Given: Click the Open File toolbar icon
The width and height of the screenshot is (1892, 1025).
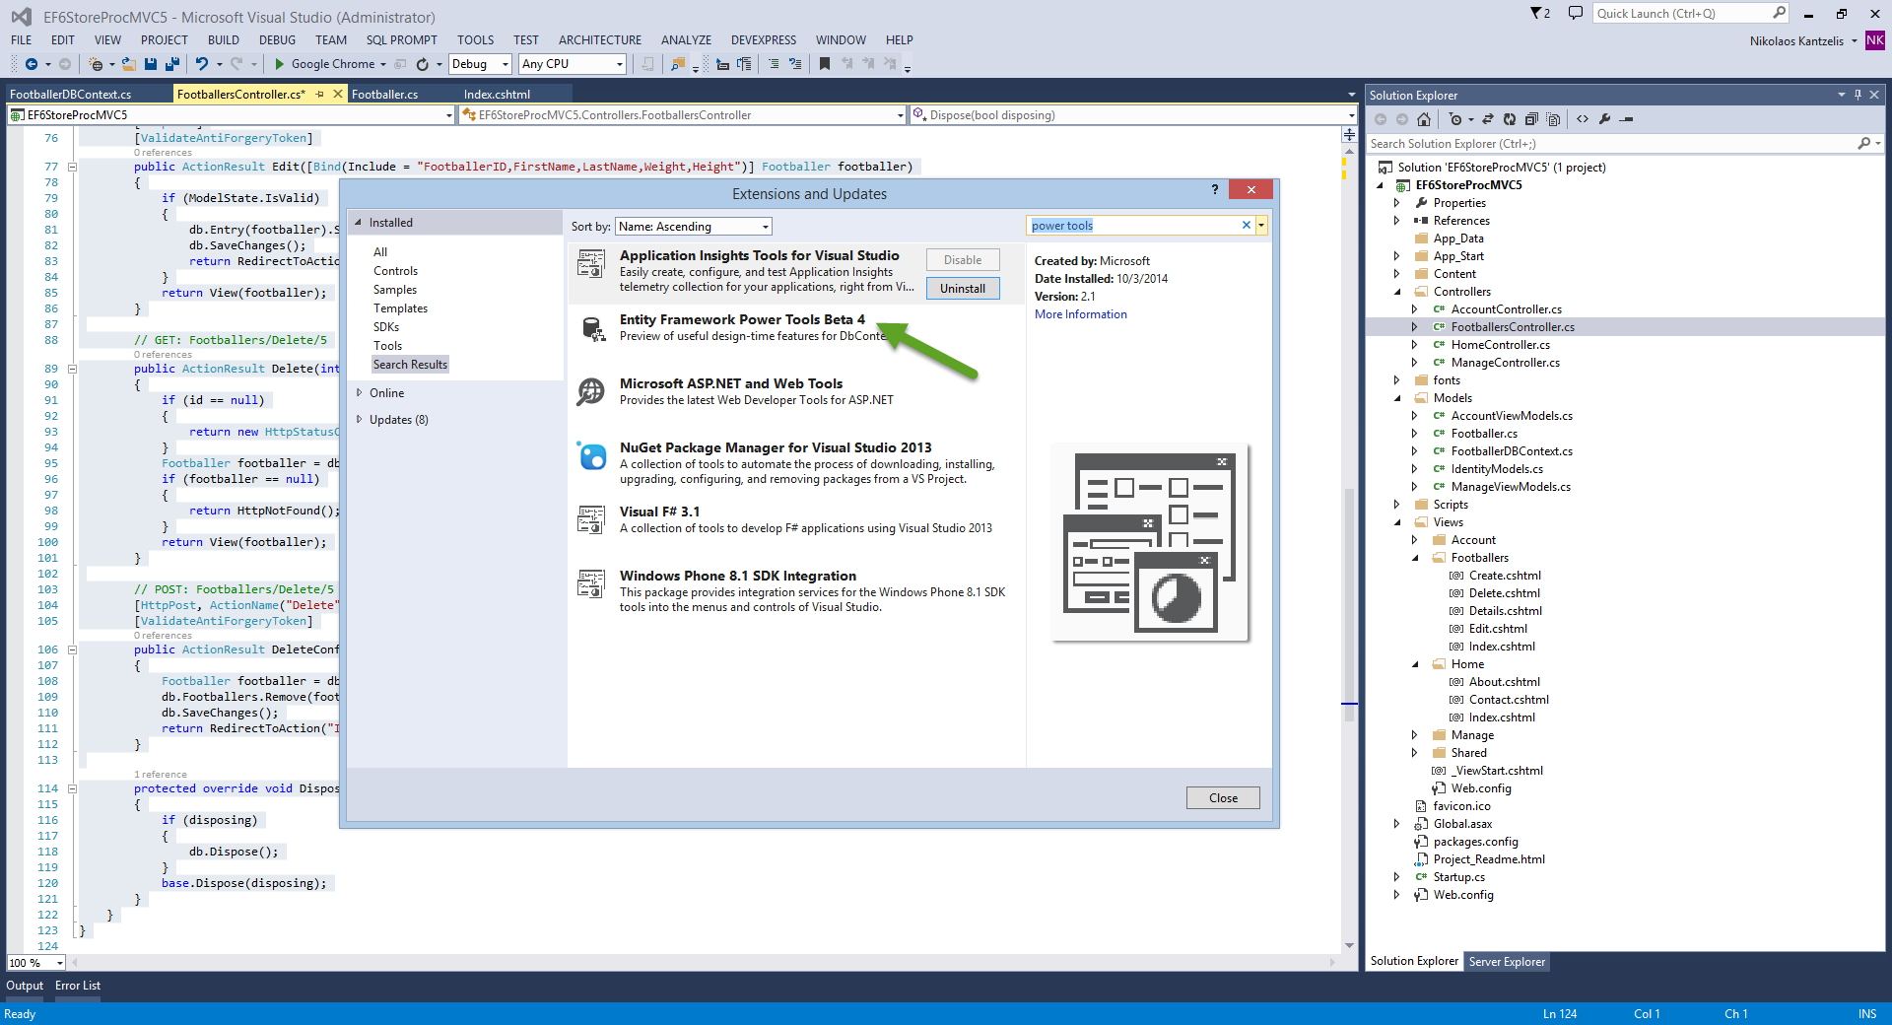Looking at the screenshot, I should click(129, 64).
